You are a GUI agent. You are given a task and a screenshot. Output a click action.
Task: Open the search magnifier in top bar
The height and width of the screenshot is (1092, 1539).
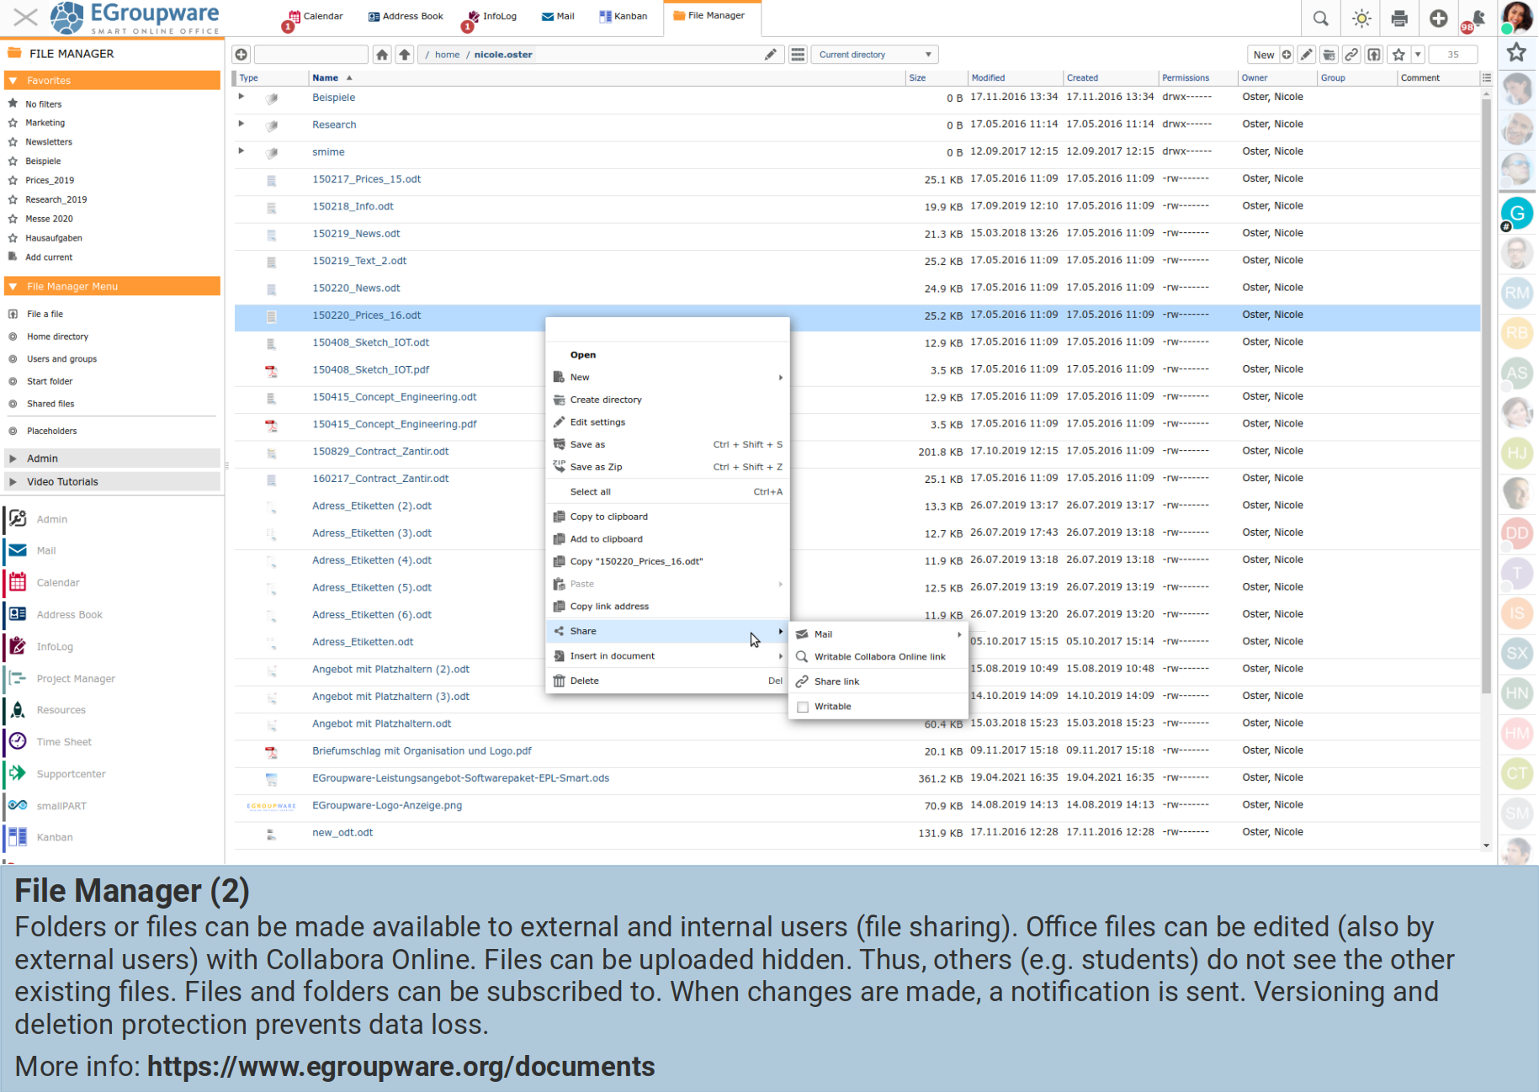[1320, 19]
